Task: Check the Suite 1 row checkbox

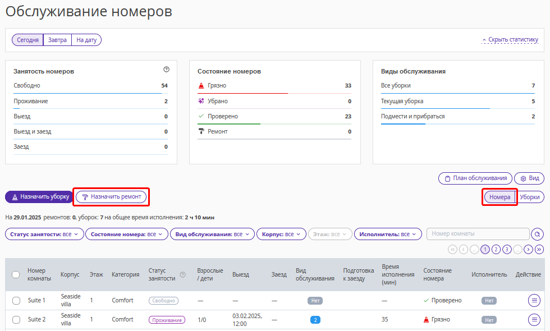Action: [16, 301]
